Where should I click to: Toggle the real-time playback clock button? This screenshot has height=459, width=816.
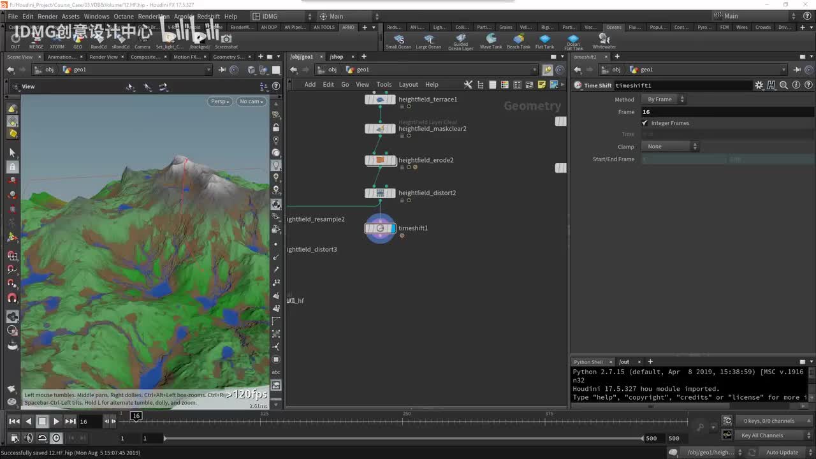pos(56,438)
